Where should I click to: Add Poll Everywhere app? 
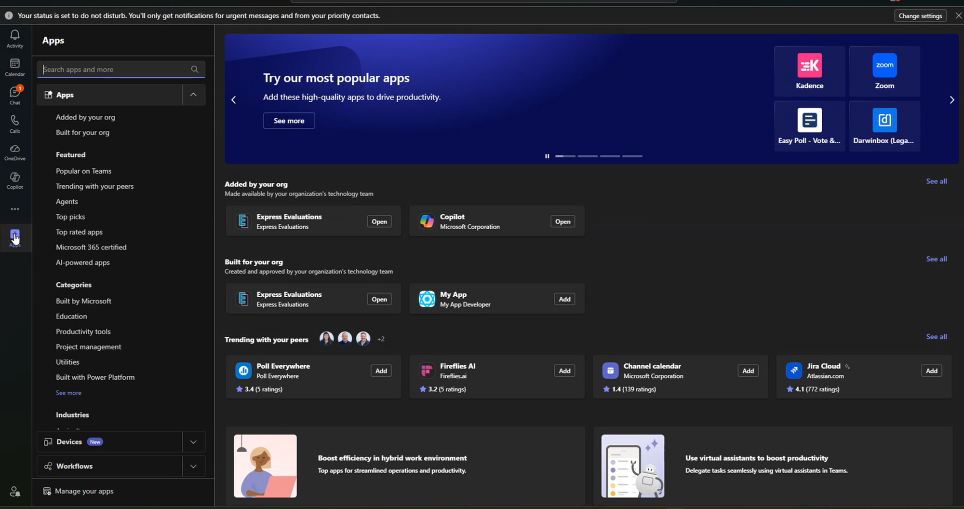[381, 371]
